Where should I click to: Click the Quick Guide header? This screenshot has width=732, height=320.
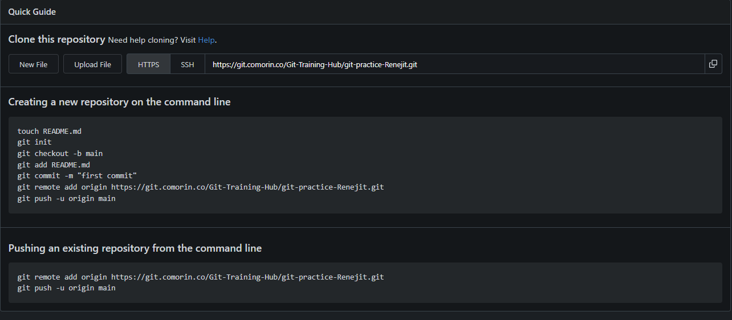32,12
